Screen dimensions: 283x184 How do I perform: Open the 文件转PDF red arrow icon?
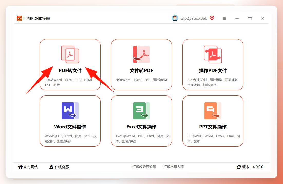(x=141, y=55)
